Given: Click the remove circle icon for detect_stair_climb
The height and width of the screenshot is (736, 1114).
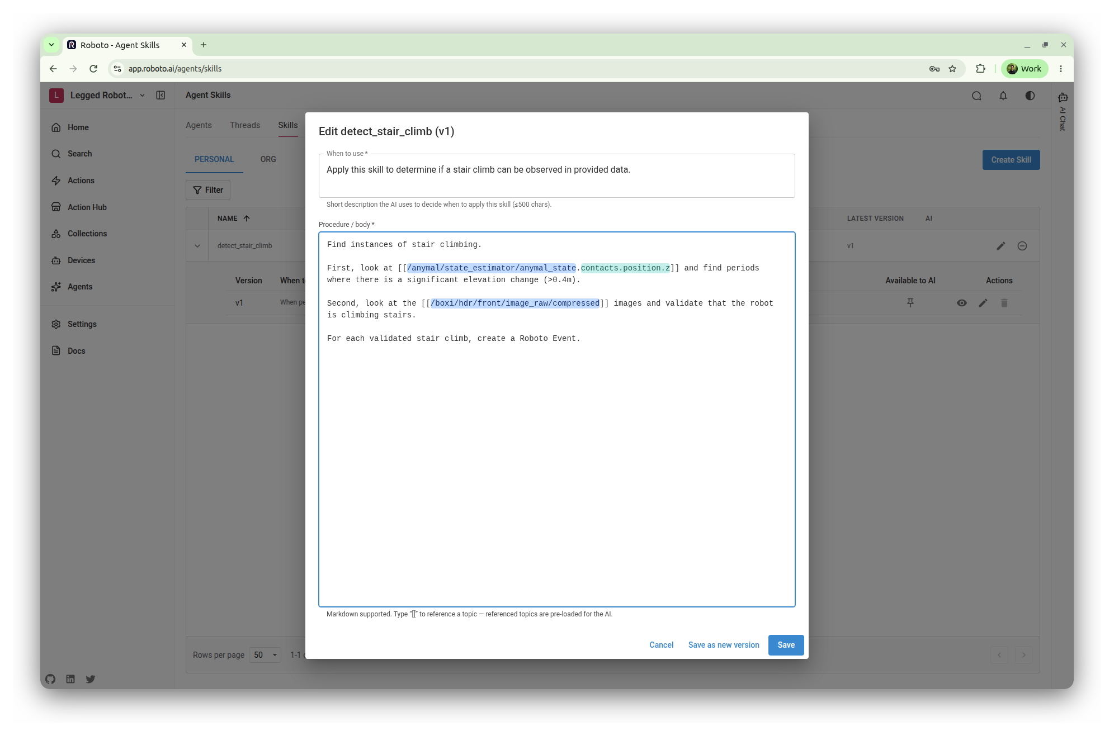Looking at the screenshot, I should (x=1022, y=246).
